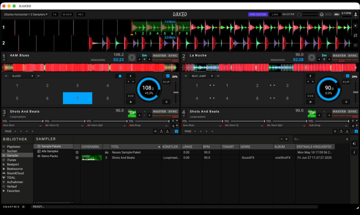Viewport: 360px width, 215px height.
Task: Open the Beatport library source
Action: coord(13,165)
